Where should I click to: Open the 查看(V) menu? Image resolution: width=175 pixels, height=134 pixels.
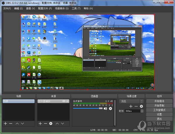tap(30, 8)
